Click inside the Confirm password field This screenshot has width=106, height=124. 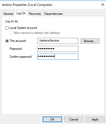[x=58, y=57]
